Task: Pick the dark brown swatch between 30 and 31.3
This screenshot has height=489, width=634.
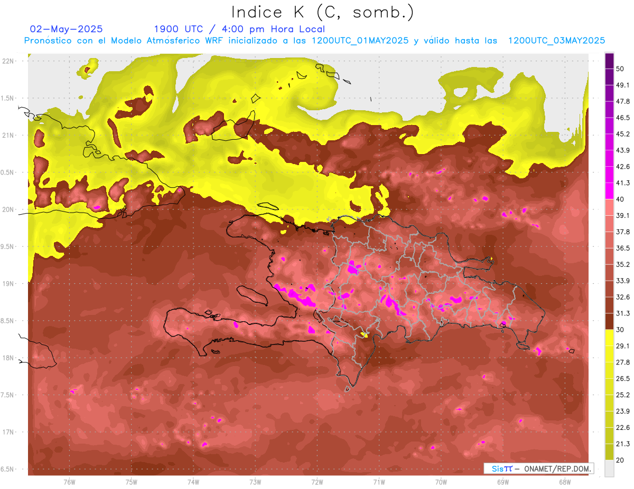Action: click(x=609, y=321)
